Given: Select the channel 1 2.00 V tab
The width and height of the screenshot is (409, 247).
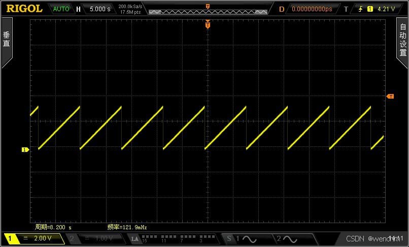Looking at the screenshot, I should point(34,239).
